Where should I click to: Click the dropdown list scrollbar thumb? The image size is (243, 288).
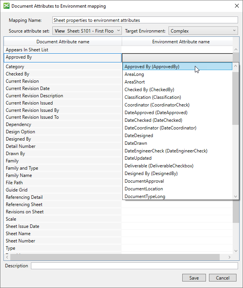235,98
